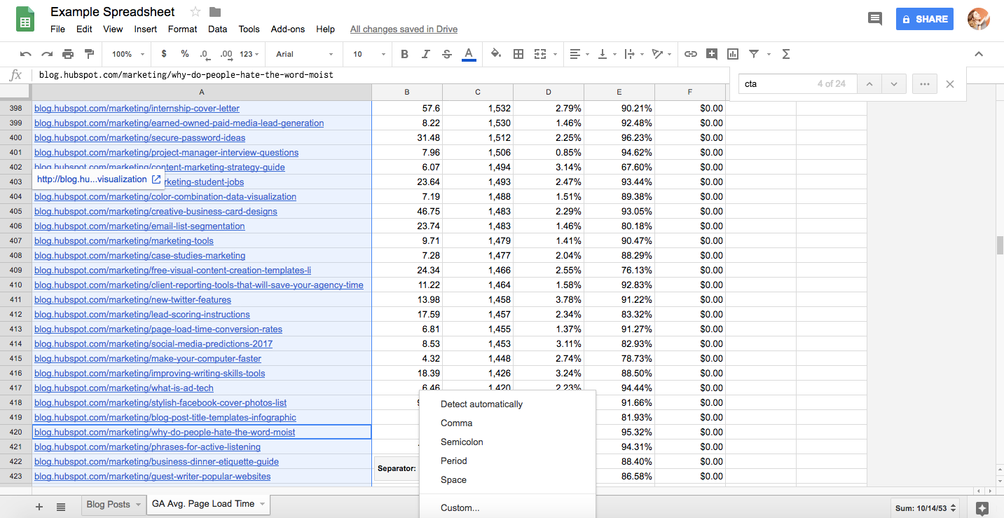Toggle italic text formatting
Viewport: 1004px width, 518px height.
click(x=425, y=54)
